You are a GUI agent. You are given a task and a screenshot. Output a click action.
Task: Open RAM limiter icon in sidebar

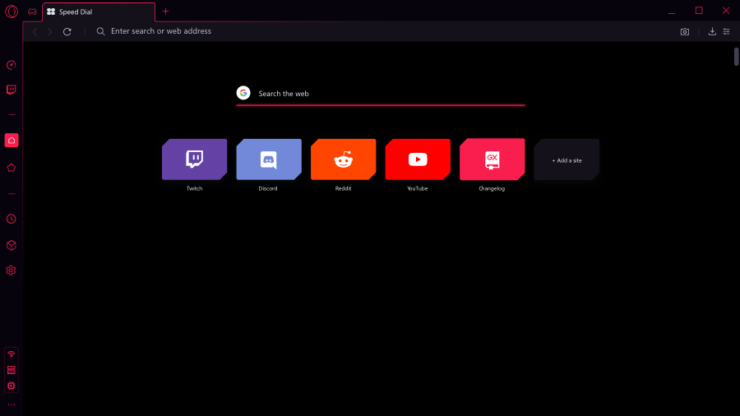click(x=12, y=370)
